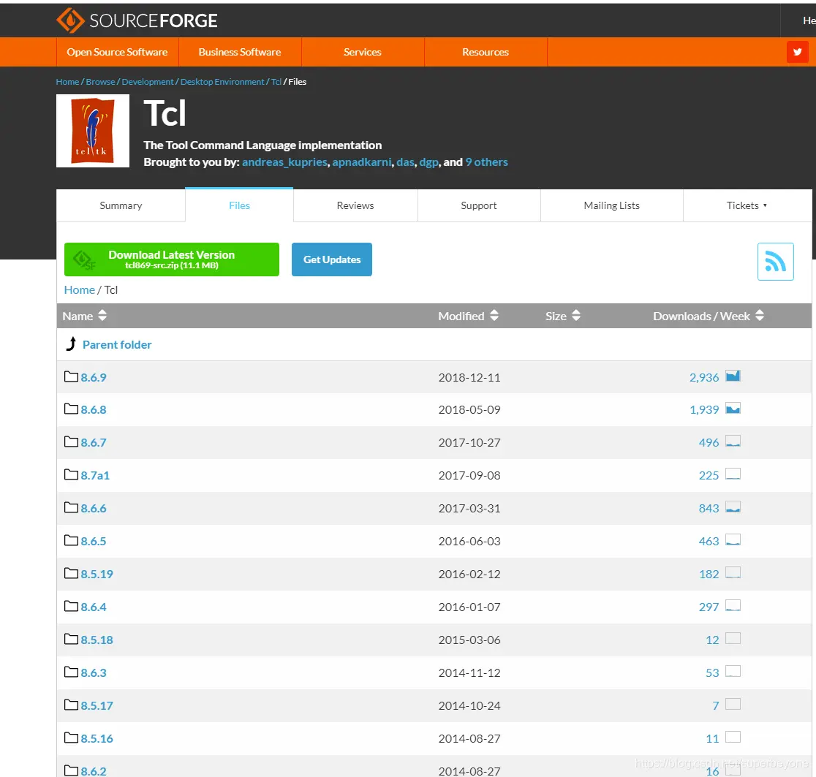Open download stats chart for 8.7a1

[x=733, y=474]
